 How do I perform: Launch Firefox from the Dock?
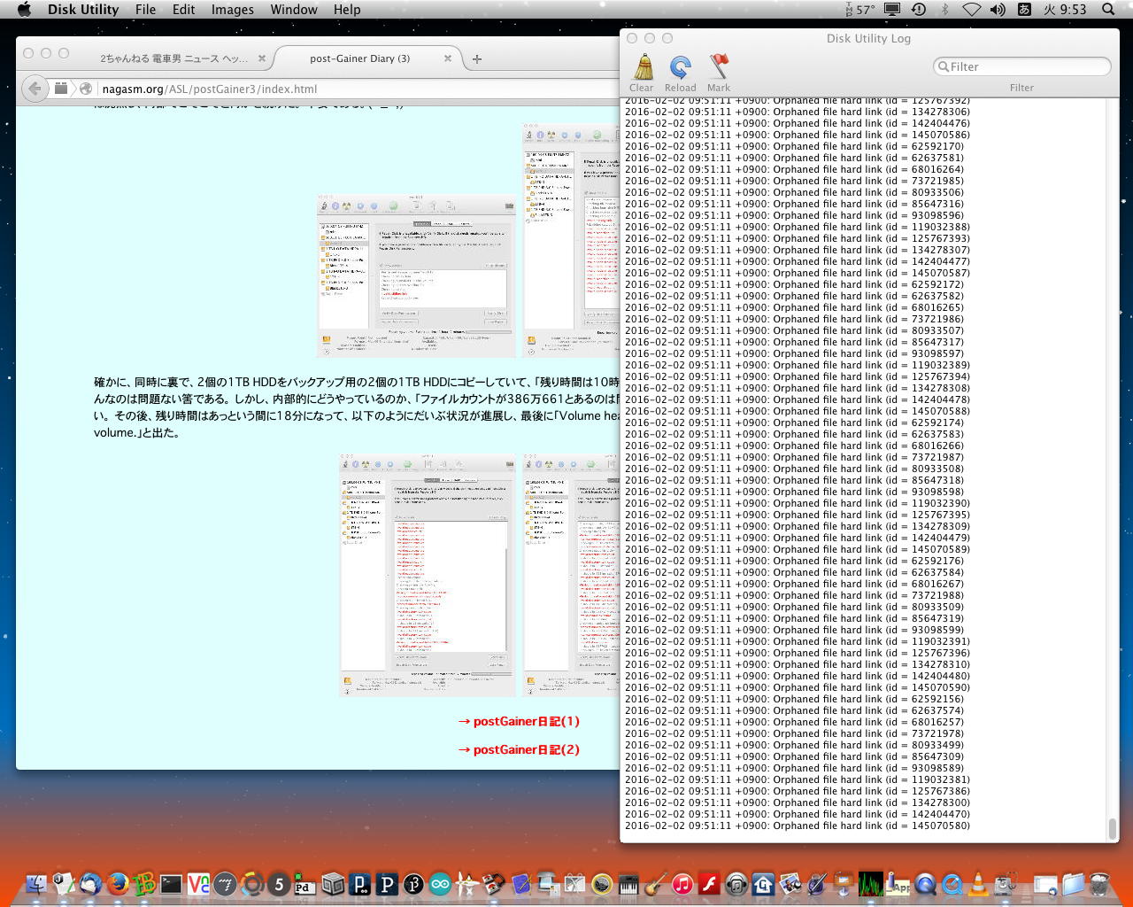118,883
